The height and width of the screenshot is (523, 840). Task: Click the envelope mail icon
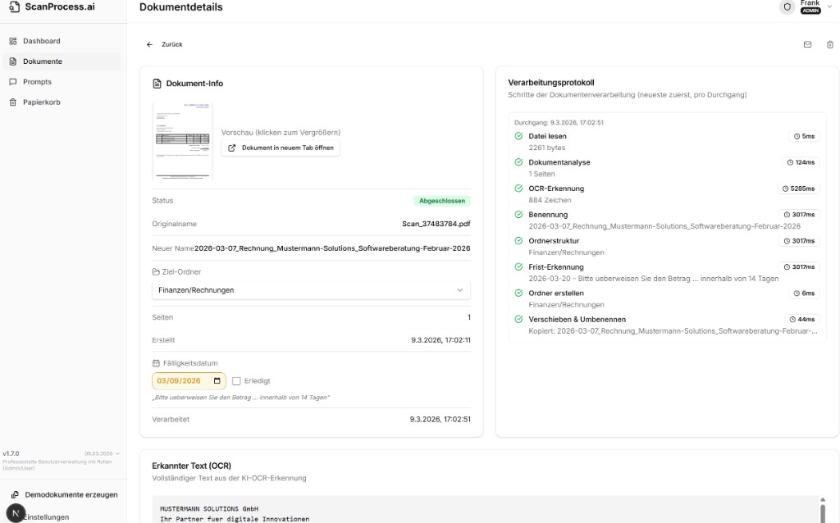807,44
